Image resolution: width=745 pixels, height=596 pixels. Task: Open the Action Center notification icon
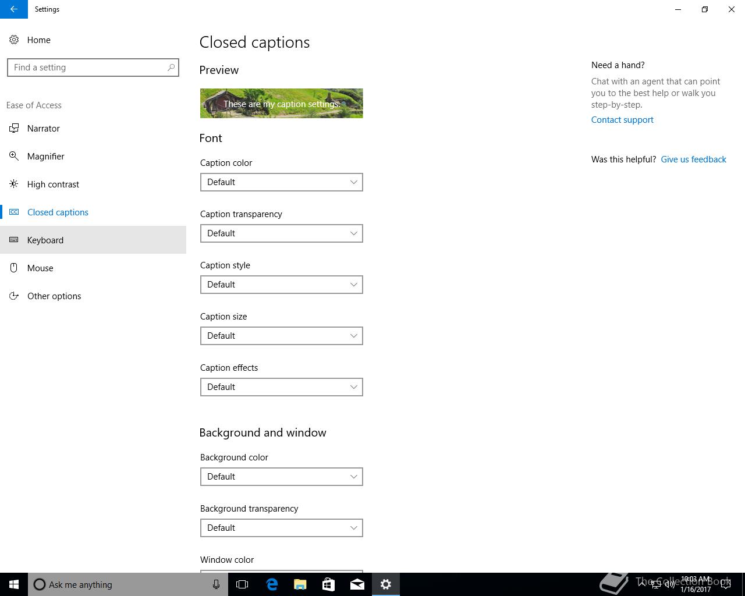(726, 584)
